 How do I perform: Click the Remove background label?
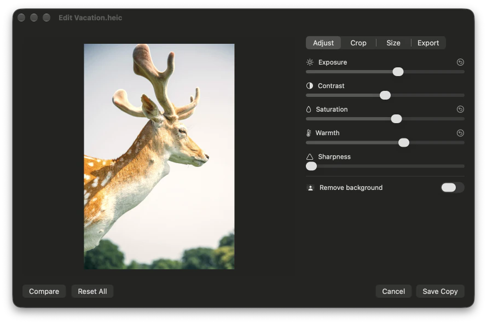coord(351,188)
